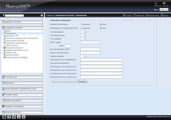
Task: Enable email notification Включить radio button
Action: tap(81, 28)
